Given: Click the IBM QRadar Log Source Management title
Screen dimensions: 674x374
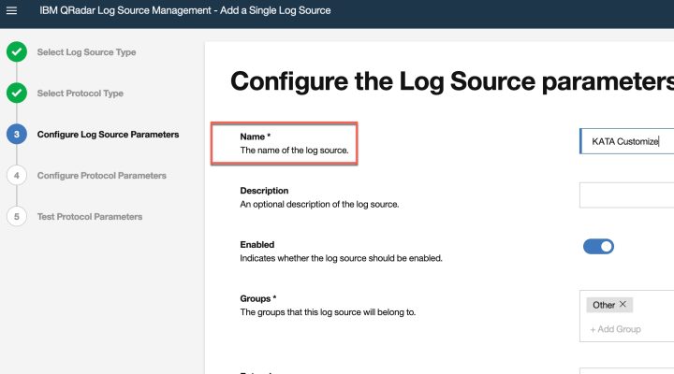Looking at the screenshot, I should click(x=185, y=10).
